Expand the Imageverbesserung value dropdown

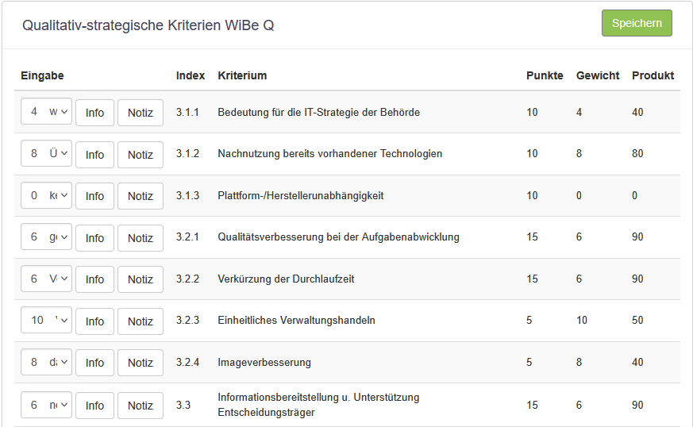pyautogui.click(x=46, y=362)
